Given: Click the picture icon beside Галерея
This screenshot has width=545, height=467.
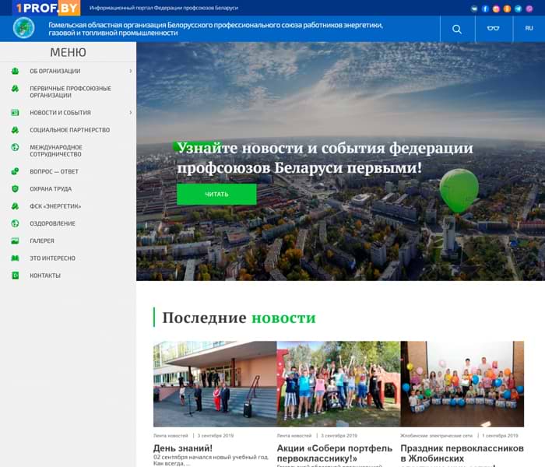Looking at the screenshot, I should (x=15, y=241).
